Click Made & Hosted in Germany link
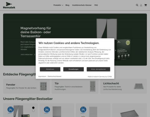The image size is (150, 117). (100, 77)
